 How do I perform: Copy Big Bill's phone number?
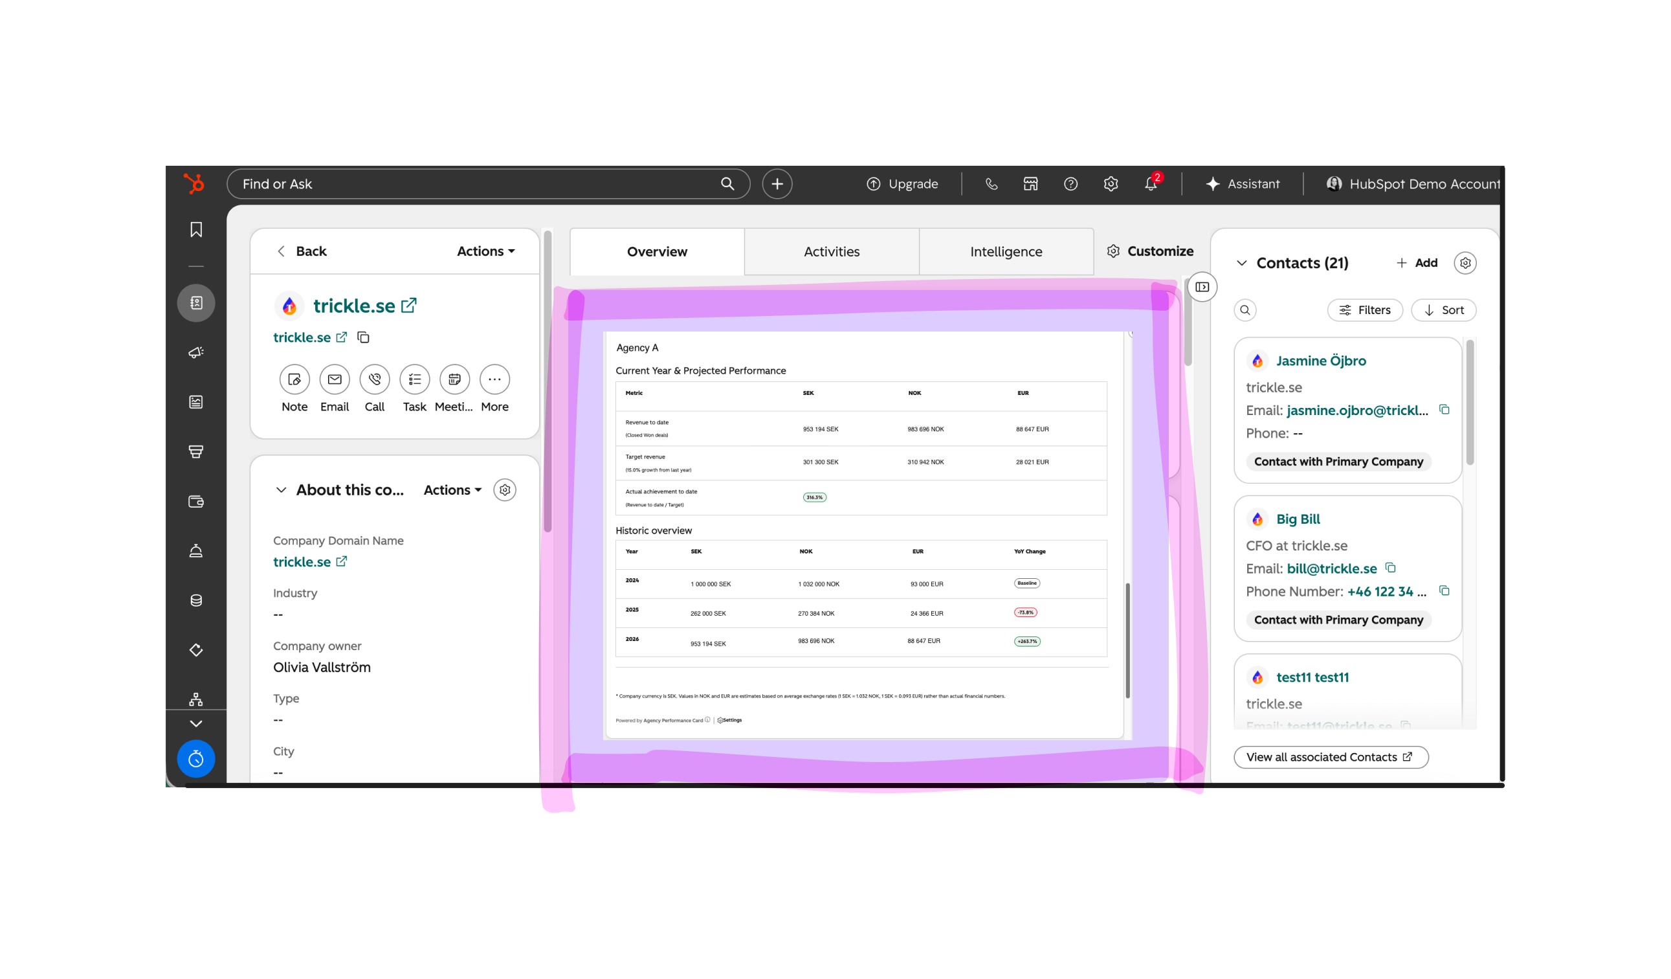click(1444, 591)
